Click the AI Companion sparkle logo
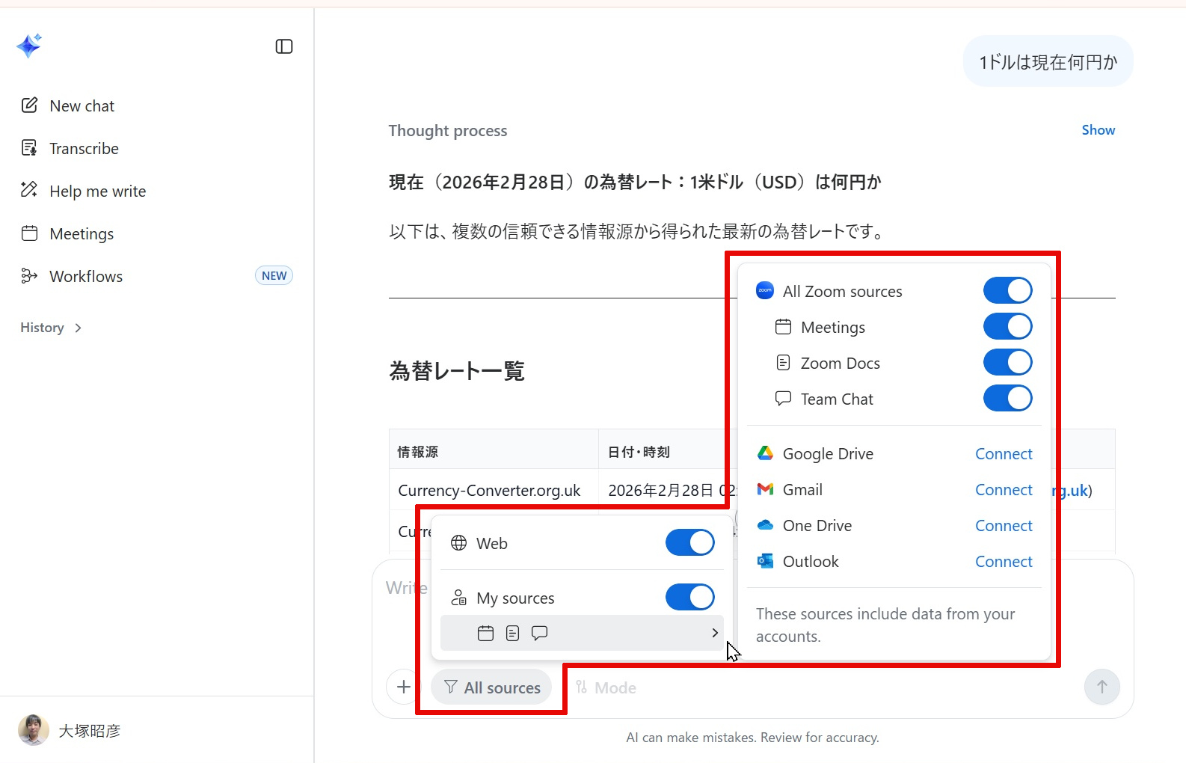1186x763 pixels. (x=29, y=46)
